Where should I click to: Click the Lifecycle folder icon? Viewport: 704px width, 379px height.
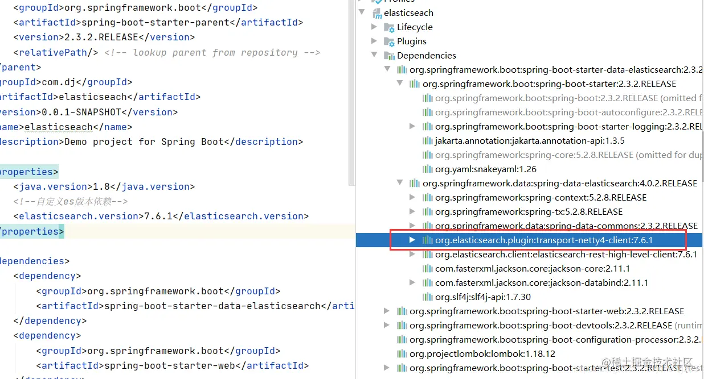pos(389,27)
